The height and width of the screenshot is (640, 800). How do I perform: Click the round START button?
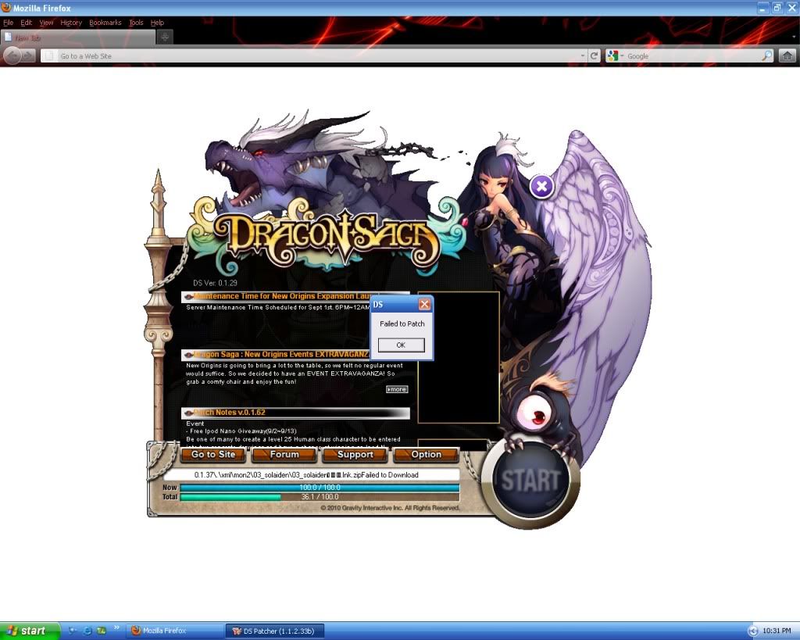click(x=530, y=481)
